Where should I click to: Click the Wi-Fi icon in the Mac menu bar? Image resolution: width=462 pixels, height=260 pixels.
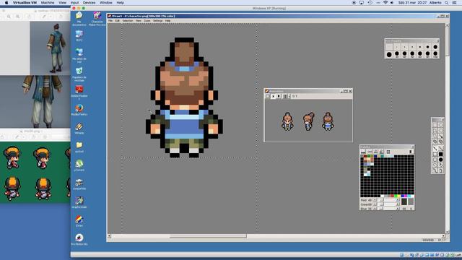[x=385, y=3]
